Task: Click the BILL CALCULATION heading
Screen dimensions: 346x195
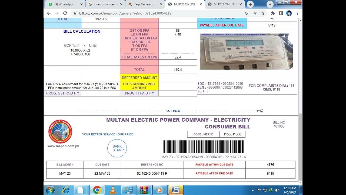Action: pos(82,31)
